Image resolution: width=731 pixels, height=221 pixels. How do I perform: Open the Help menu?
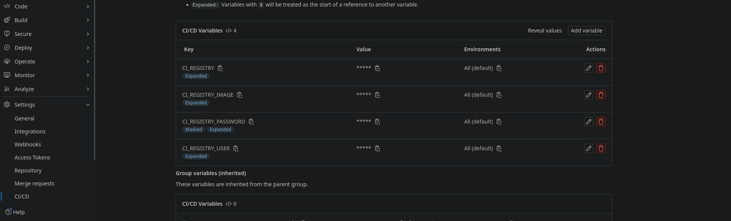pos(15,212)
